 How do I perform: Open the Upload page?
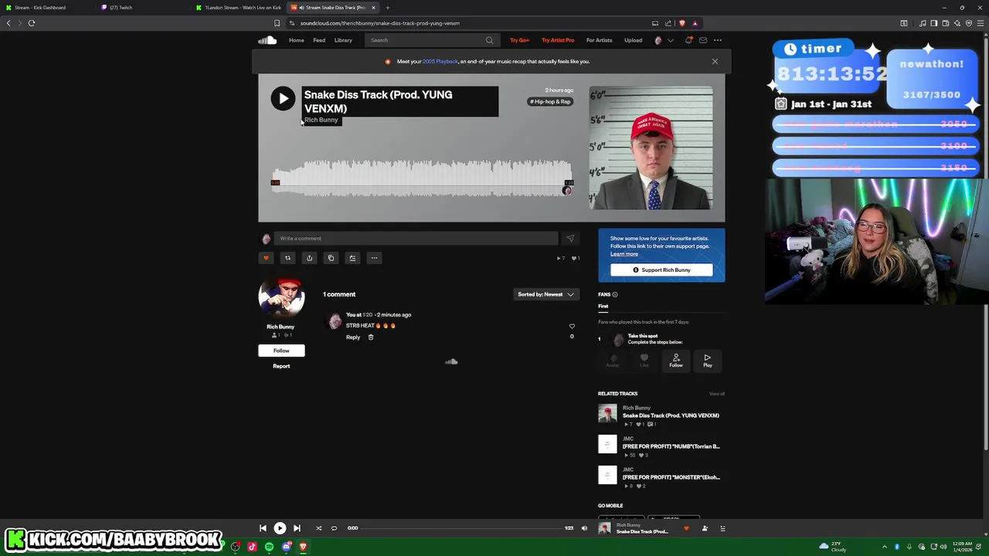633,40
